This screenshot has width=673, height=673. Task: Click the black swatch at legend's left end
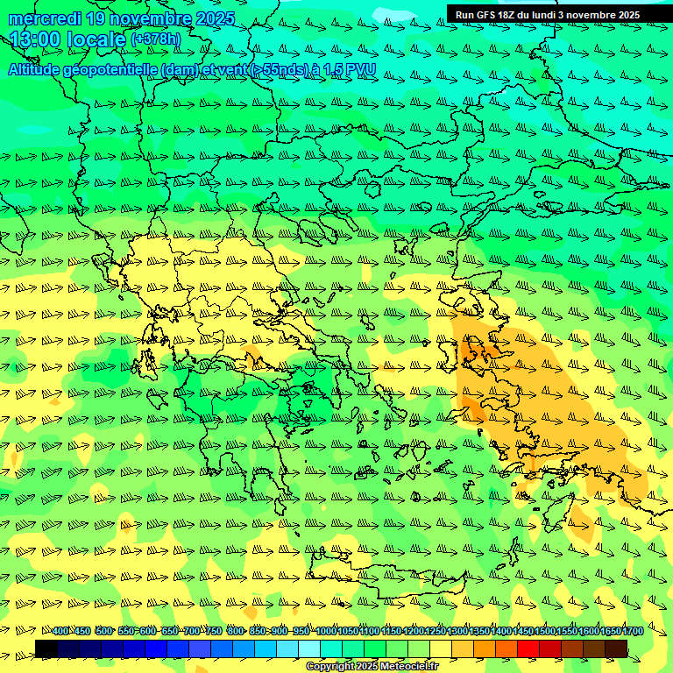pyautogui.click(x=46, y=648)
